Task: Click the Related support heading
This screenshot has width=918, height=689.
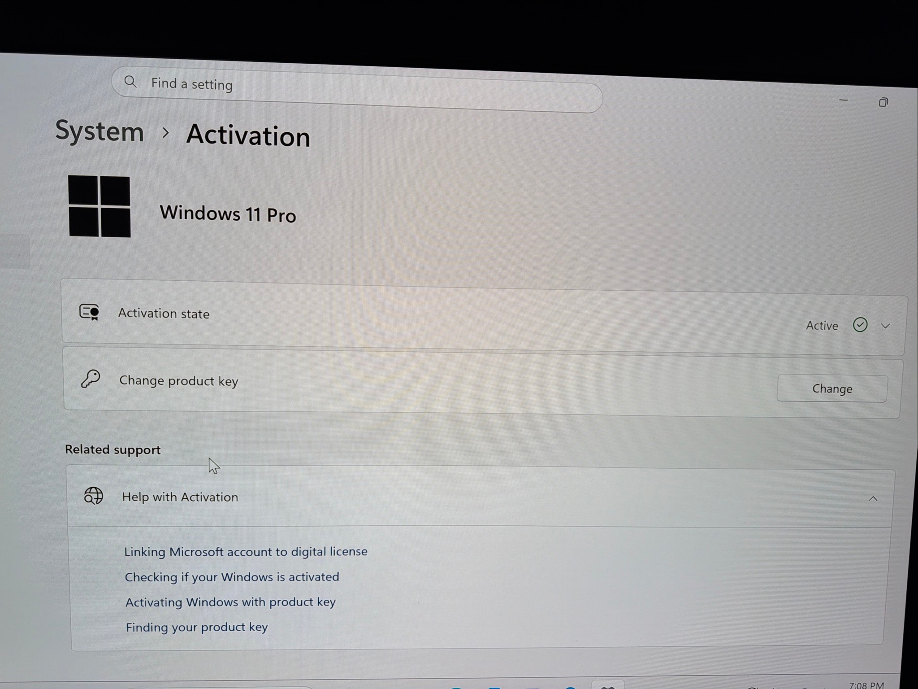Action: point(113,449)
